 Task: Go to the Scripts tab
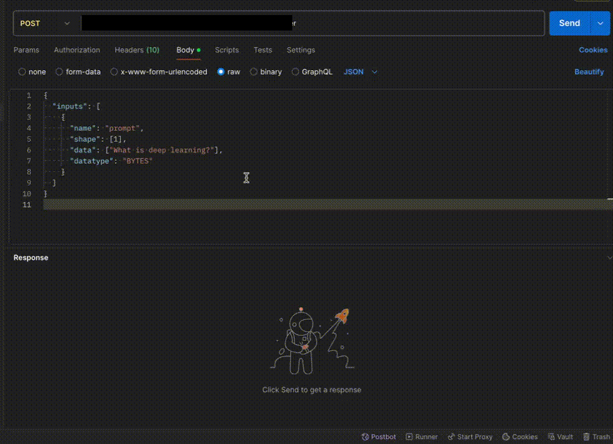[x=227, y=50]
